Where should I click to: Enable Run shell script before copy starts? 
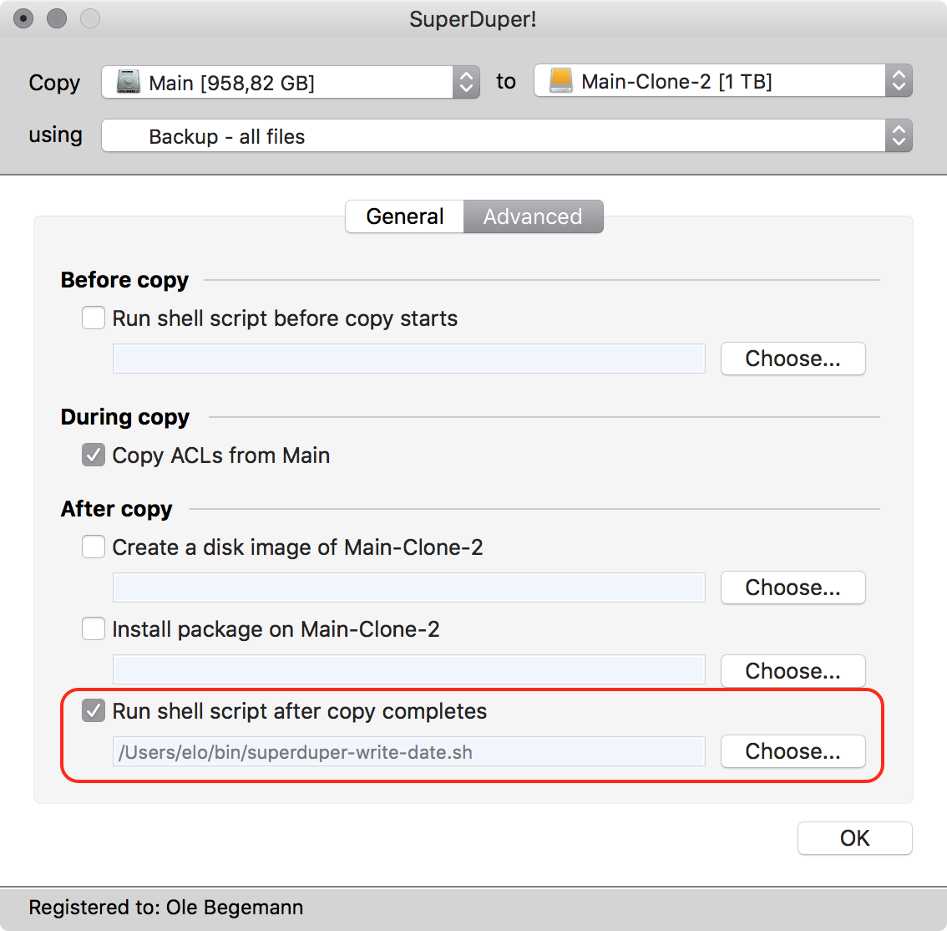tap(94, 318)
